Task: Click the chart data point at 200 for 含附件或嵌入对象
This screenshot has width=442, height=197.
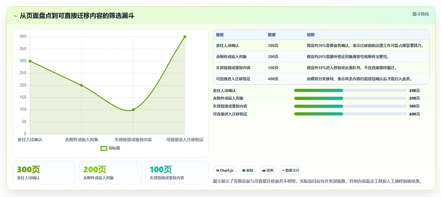Action: tap(82, 85)
